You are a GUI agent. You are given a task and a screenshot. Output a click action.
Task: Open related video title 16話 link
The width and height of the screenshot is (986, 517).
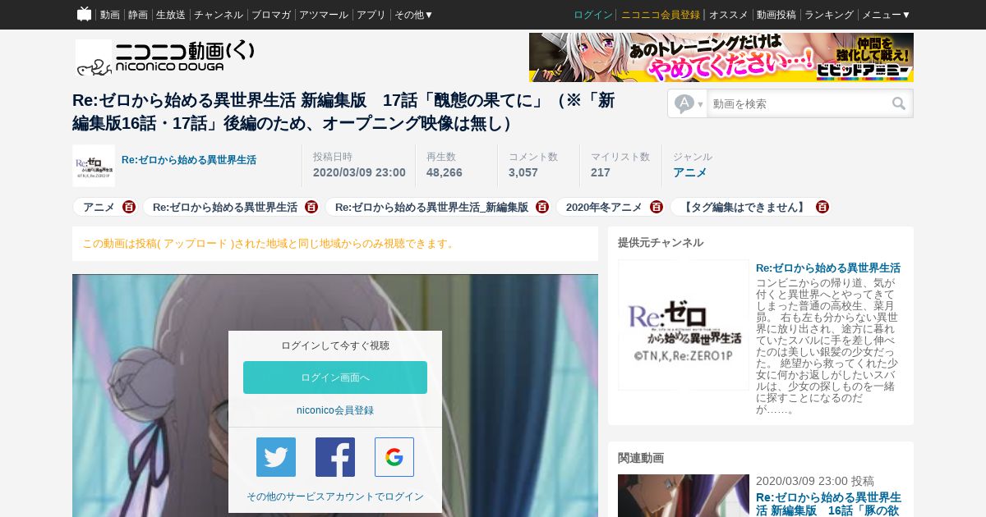828,504
